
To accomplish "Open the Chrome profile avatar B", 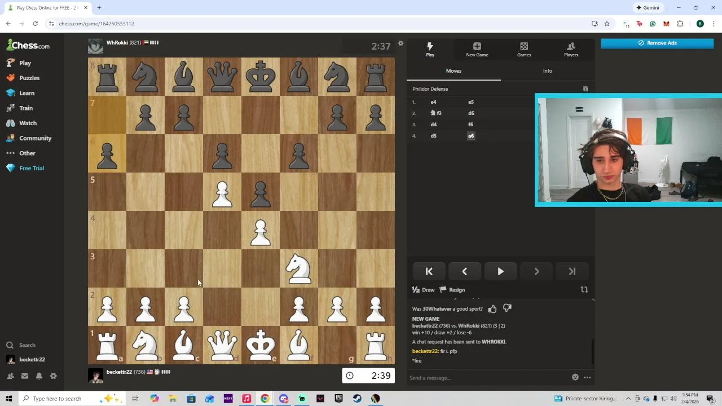I will click(700, 24).
